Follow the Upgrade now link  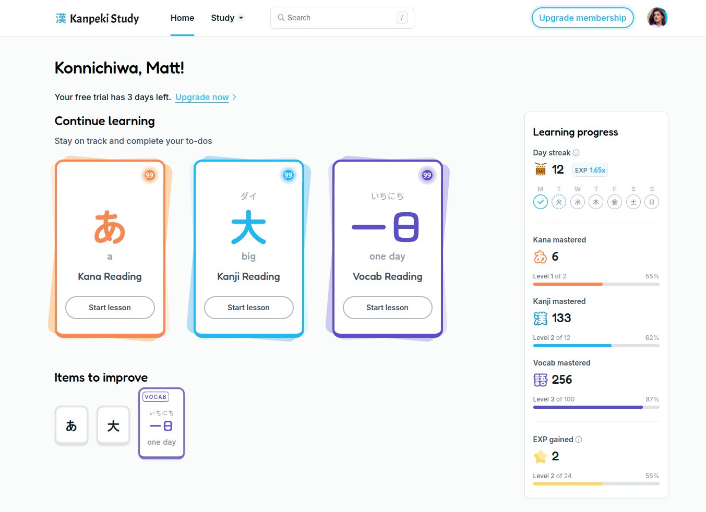point(202,97)
